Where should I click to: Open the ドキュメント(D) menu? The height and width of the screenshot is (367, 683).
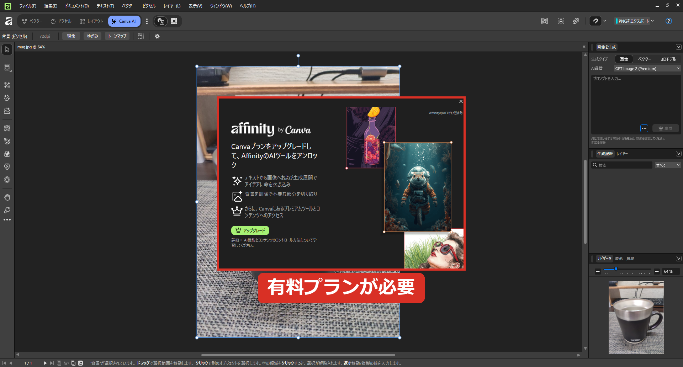point(77,6)
